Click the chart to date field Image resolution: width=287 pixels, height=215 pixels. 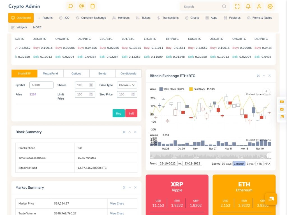pyautogui.click(x=192, y=163)
